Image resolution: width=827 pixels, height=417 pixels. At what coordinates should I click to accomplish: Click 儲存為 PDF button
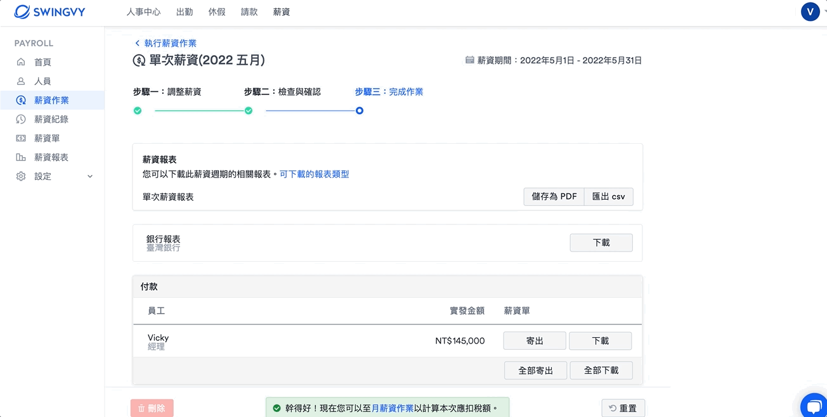click(554, 196)
